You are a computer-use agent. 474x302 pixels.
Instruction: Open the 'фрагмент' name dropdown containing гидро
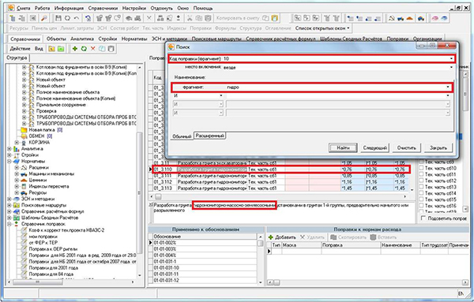pyautogui.click(x=448, y=88)
